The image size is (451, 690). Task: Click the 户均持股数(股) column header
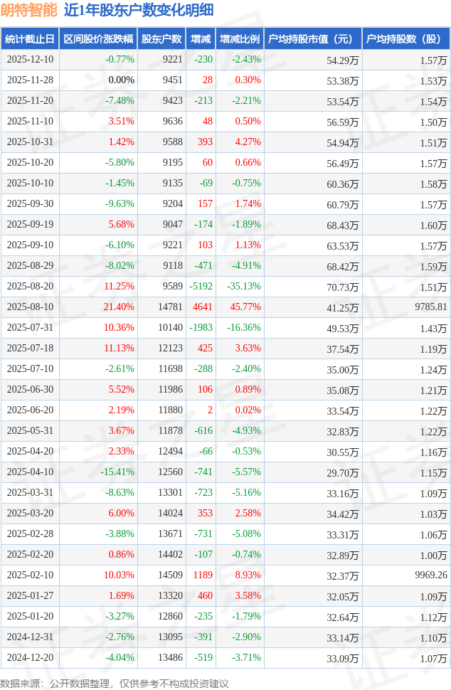tap(405, 39)
